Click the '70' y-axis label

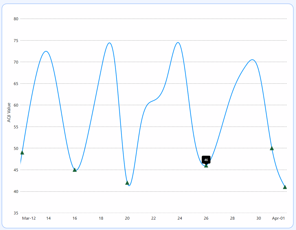coord(16,62)
